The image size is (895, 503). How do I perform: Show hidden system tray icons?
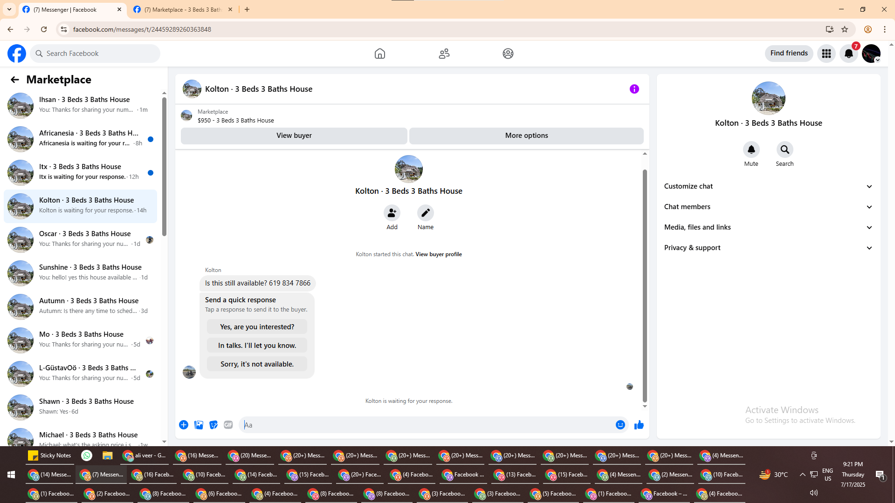(x=802, y=475)
